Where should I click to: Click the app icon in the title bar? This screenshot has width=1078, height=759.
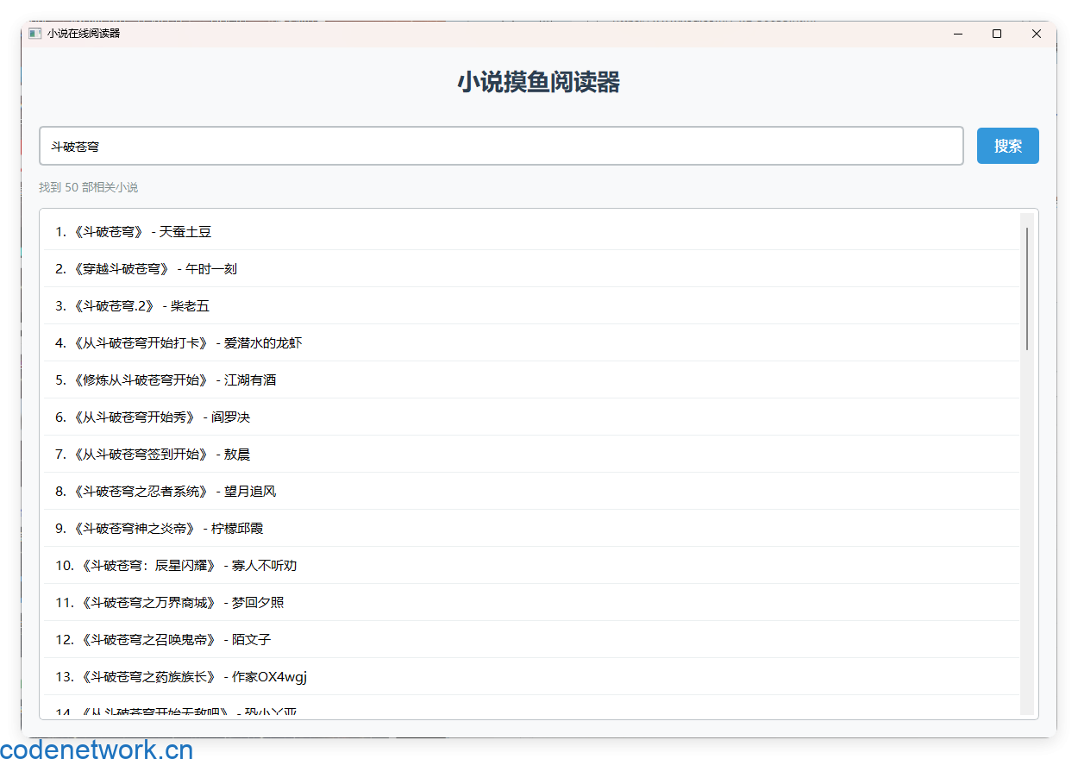tap(34, 33)
